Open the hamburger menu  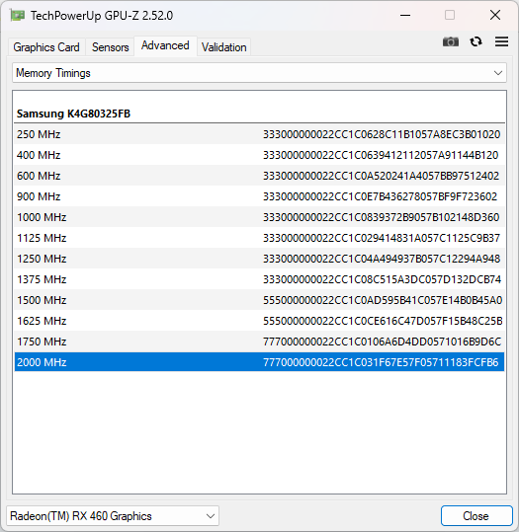(x=501, y=41)
